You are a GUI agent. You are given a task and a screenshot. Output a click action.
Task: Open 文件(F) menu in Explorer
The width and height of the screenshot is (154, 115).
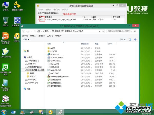click(25, 36)
